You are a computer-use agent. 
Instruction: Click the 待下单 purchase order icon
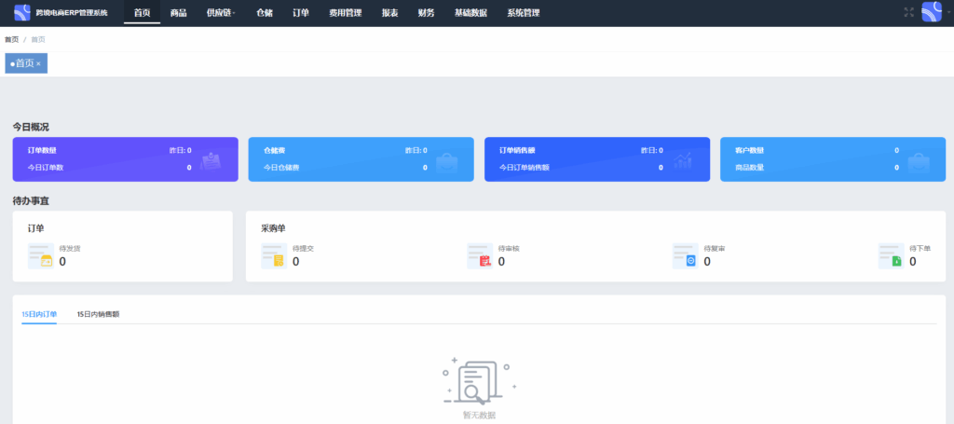point(892,256)
